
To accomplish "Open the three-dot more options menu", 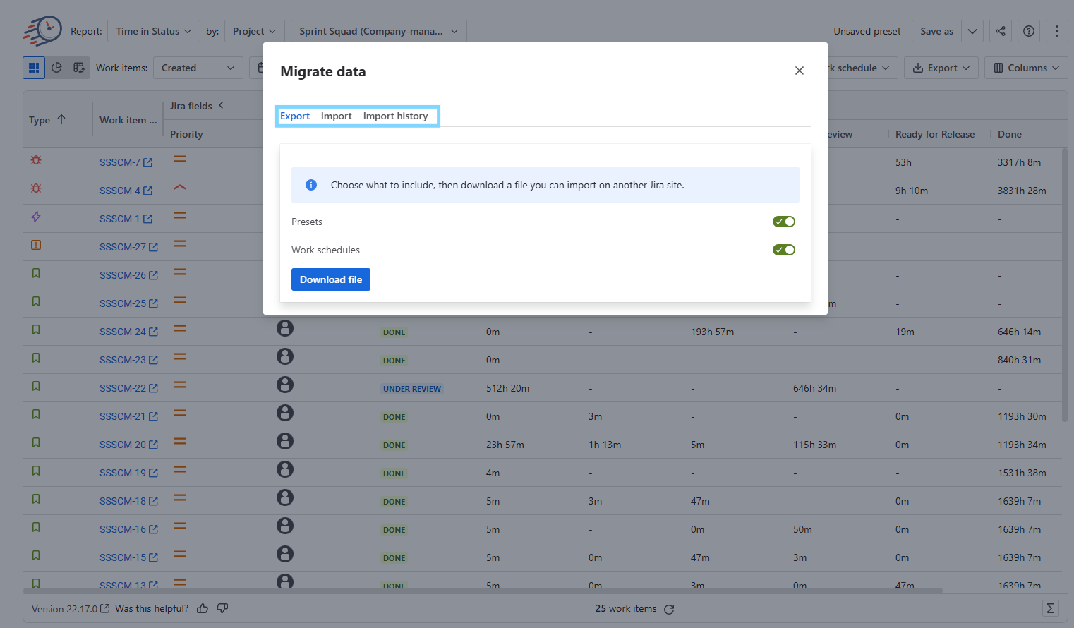I will click(1056, 31).
